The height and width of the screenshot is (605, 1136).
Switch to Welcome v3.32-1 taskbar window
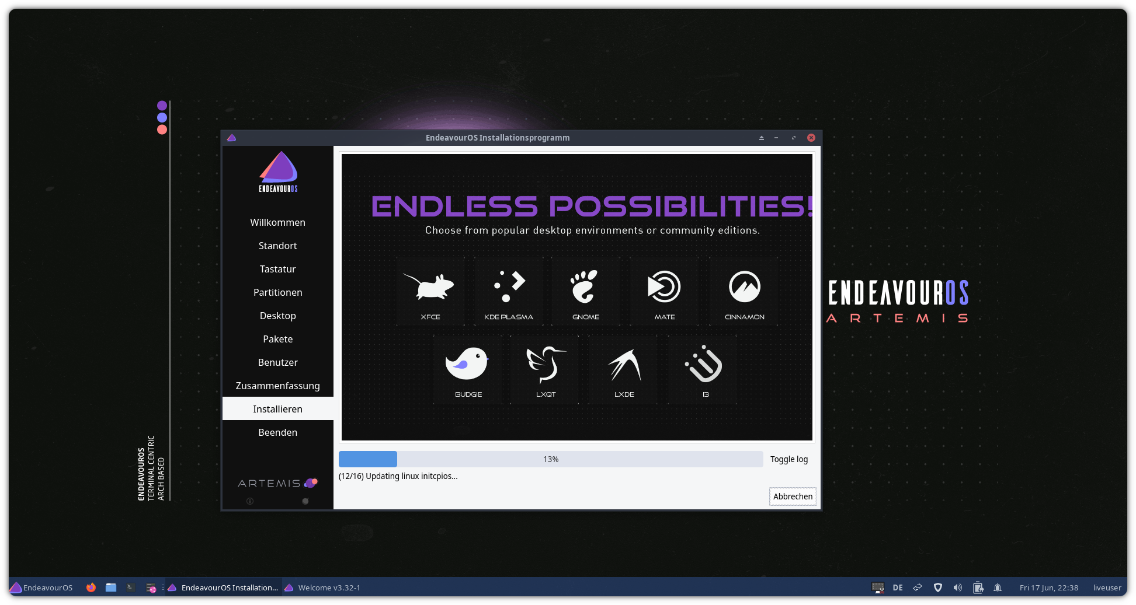[323, 587]
